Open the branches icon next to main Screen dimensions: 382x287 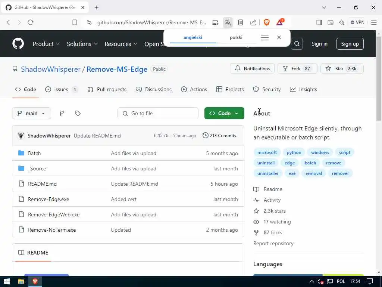(x=62, y=113)
